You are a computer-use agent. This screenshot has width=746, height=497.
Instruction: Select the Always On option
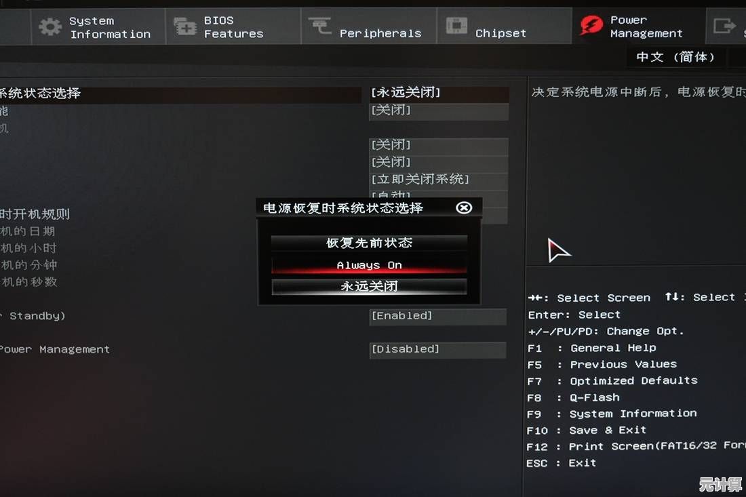[369, 265]
